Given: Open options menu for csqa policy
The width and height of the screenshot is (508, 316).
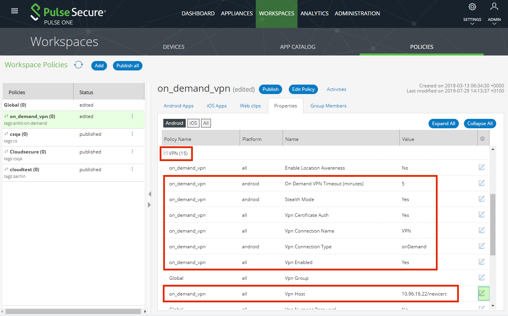Looking at the screenshot, I should (132, 134).
